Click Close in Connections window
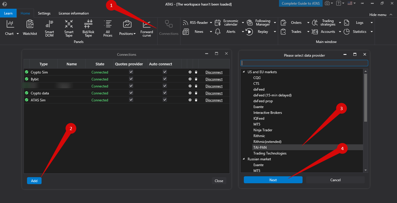Viewport: 397px width, 203px height. (x=219, y=181)
